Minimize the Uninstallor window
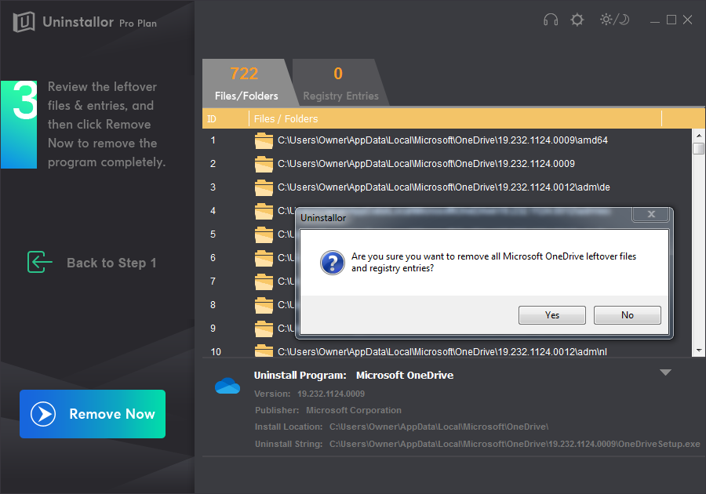 coord(655,20)
